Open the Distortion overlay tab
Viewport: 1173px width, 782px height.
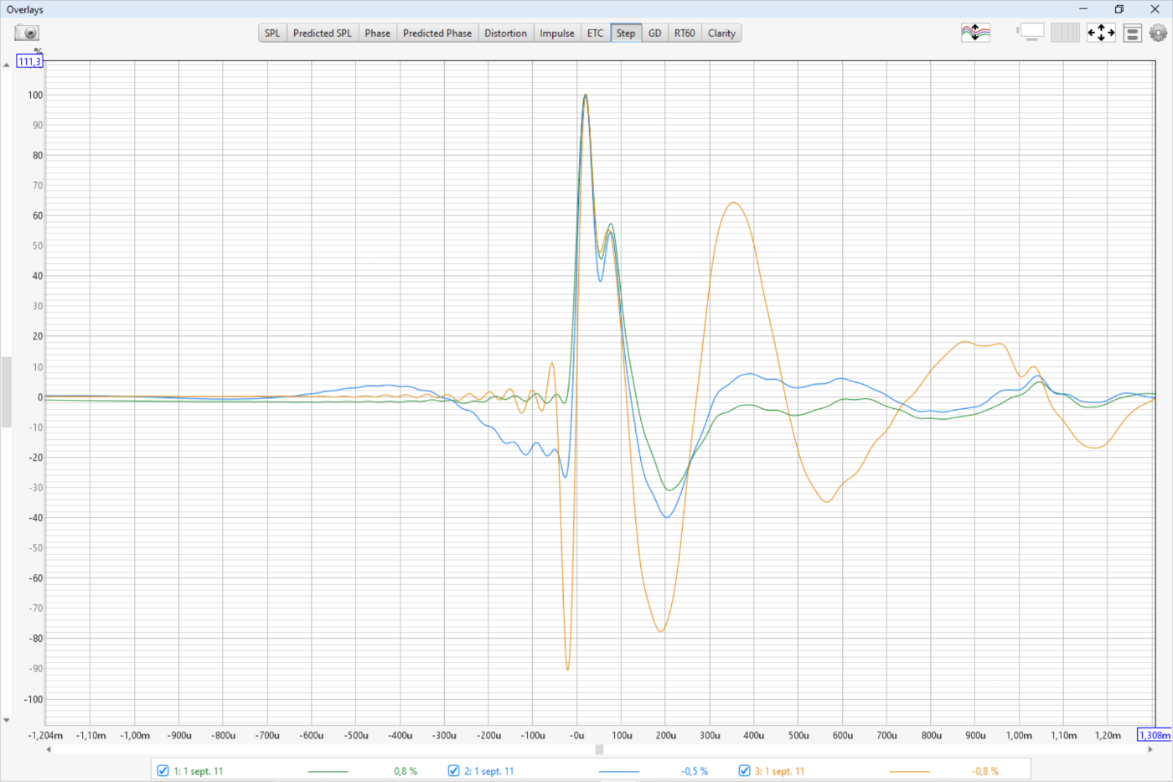point(505,34)
